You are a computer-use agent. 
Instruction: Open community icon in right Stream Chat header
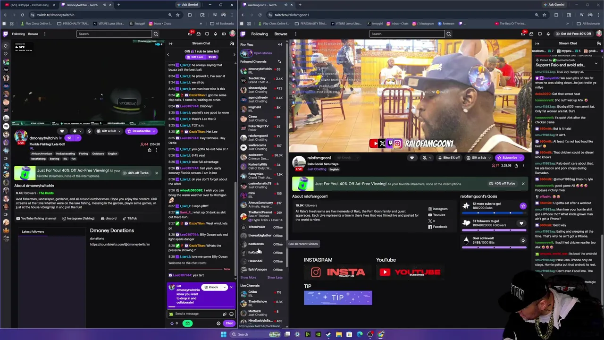click(599, 43)
